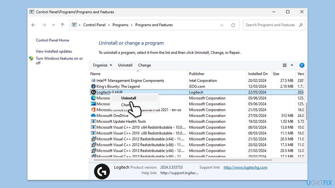
Task: Go up one folder level
Action: click(x=62, y=25)
